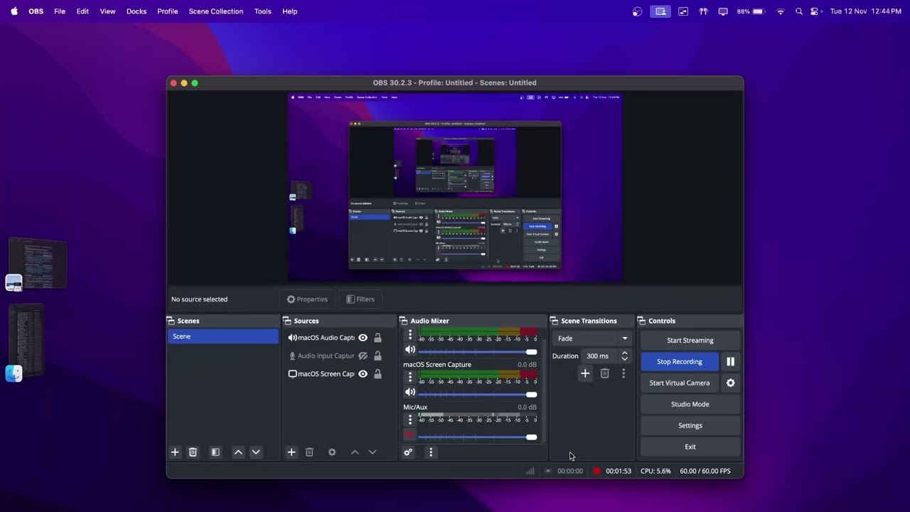Image resolution: width=910 pixels, height=512 pixels.
Task: Open the Fade transition dropdown
Action: [x=592, y=338]
